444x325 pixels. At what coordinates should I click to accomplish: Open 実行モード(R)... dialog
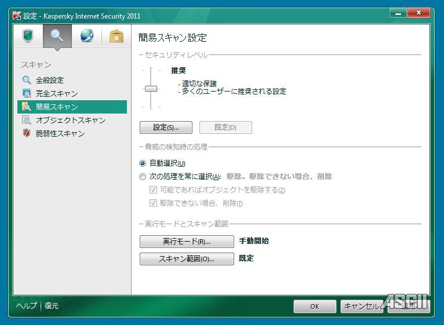(187, 242)
